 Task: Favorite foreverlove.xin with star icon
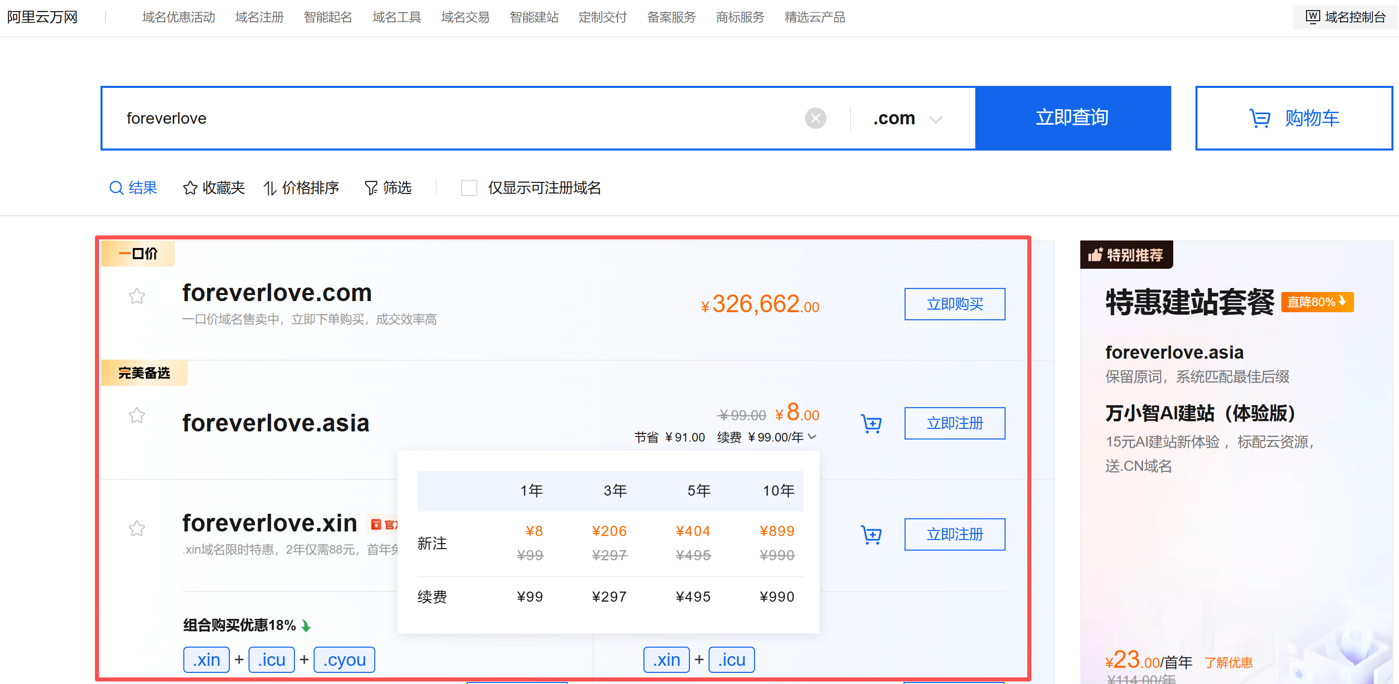point(137,528)
